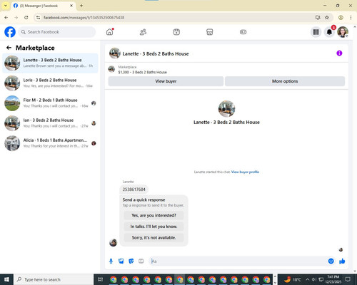357x285 pixels.
Task: Open the apps grid menu icon
Action: coord(316,32)
